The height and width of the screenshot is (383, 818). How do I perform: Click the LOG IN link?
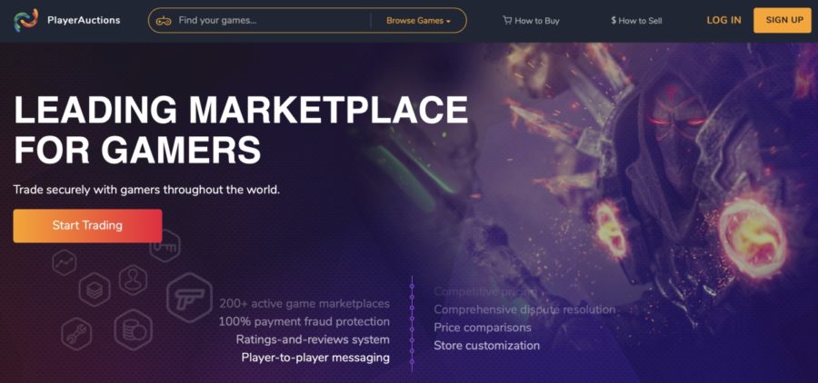tap(723, 20)
